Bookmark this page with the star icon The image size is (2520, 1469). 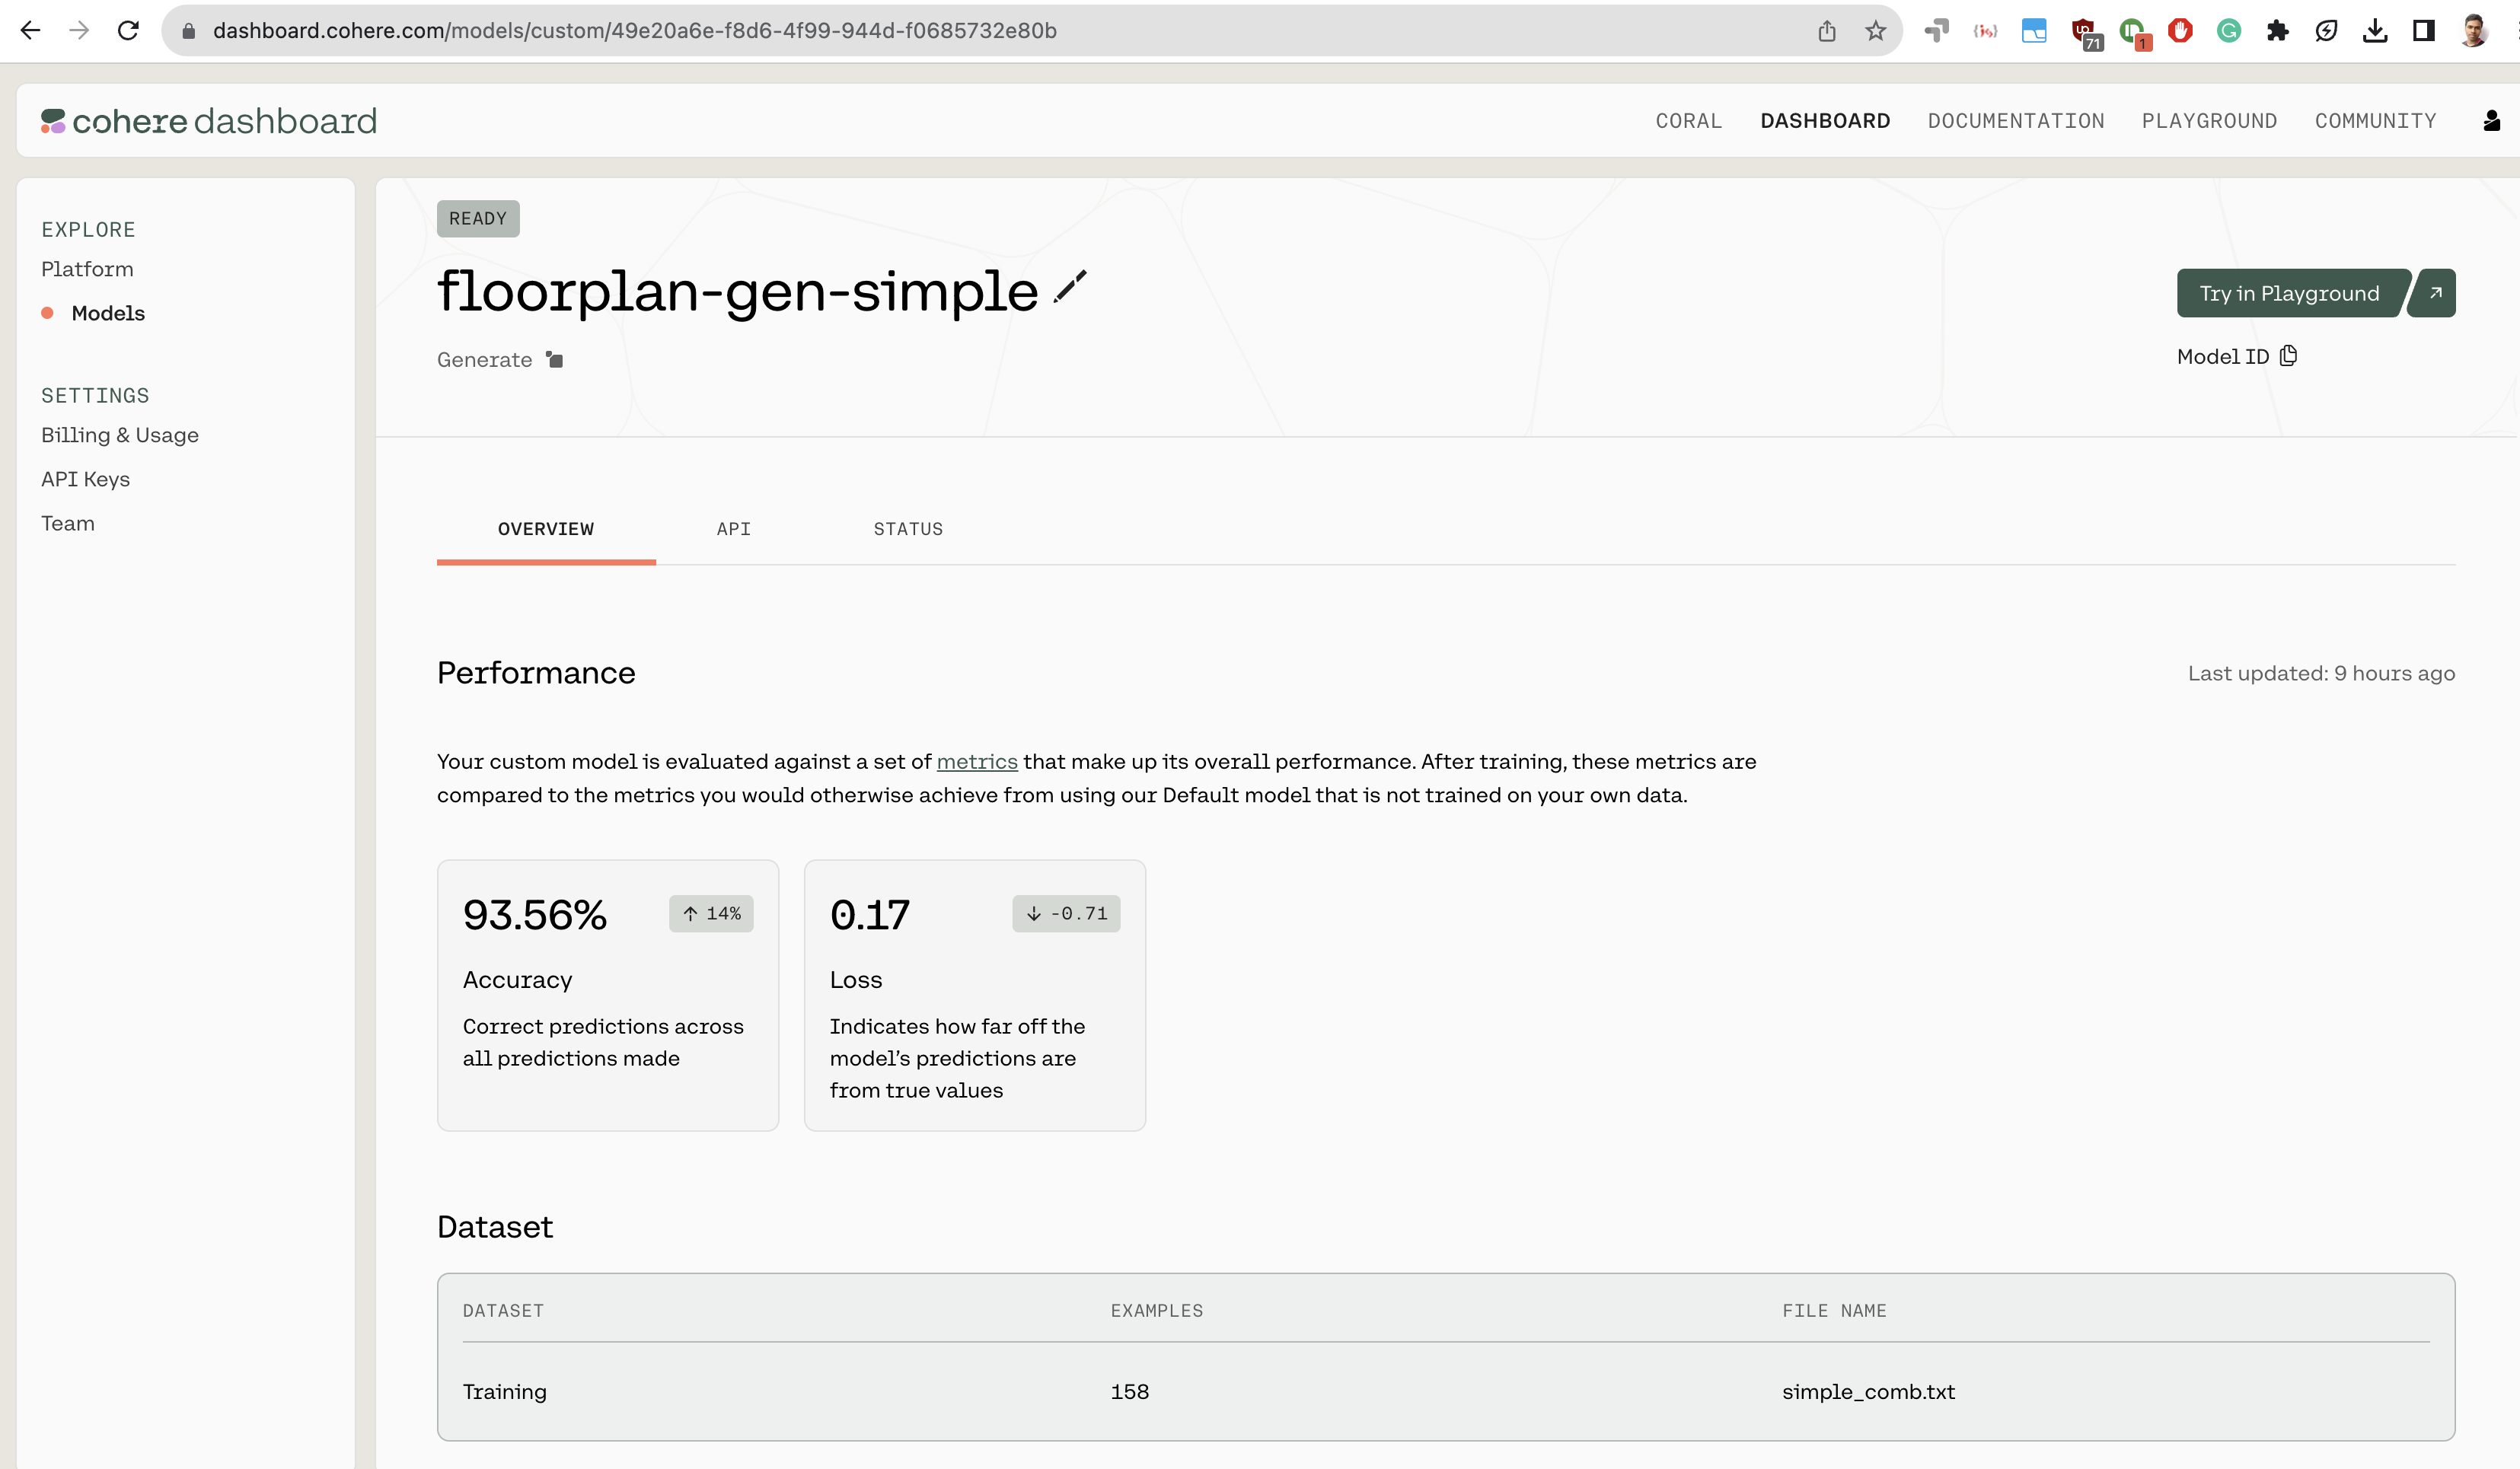[x=1875, y=31]
